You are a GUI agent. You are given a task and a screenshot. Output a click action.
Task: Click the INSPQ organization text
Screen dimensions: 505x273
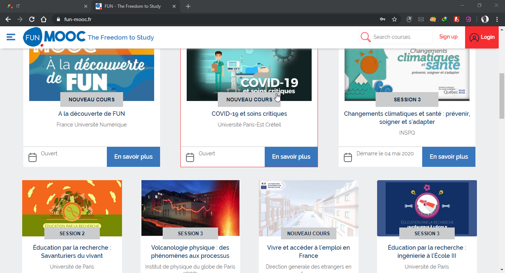407,133
